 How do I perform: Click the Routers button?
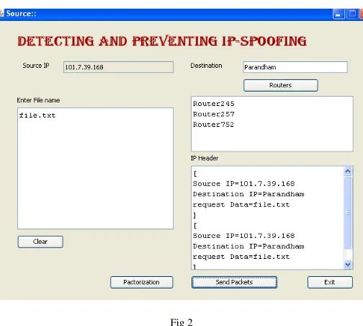(x=281, y=85)
